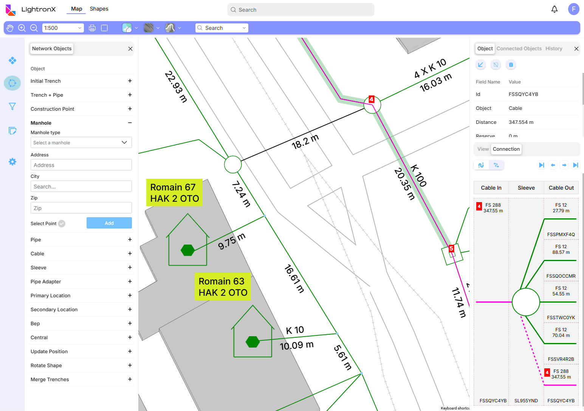Click the Add manhole button
This screenshot has width=584, height=411.
(x=109, y=223)
